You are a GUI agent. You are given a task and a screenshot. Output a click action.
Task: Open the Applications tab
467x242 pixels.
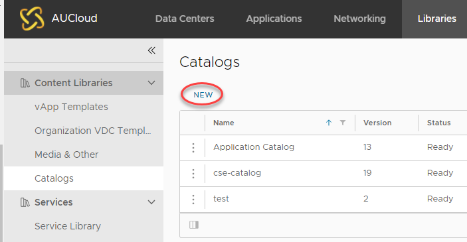274,19
